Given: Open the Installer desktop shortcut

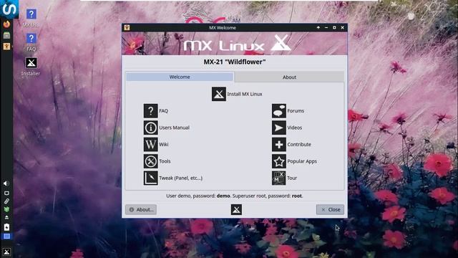Looking at the screenshot, I should (31, 67).
